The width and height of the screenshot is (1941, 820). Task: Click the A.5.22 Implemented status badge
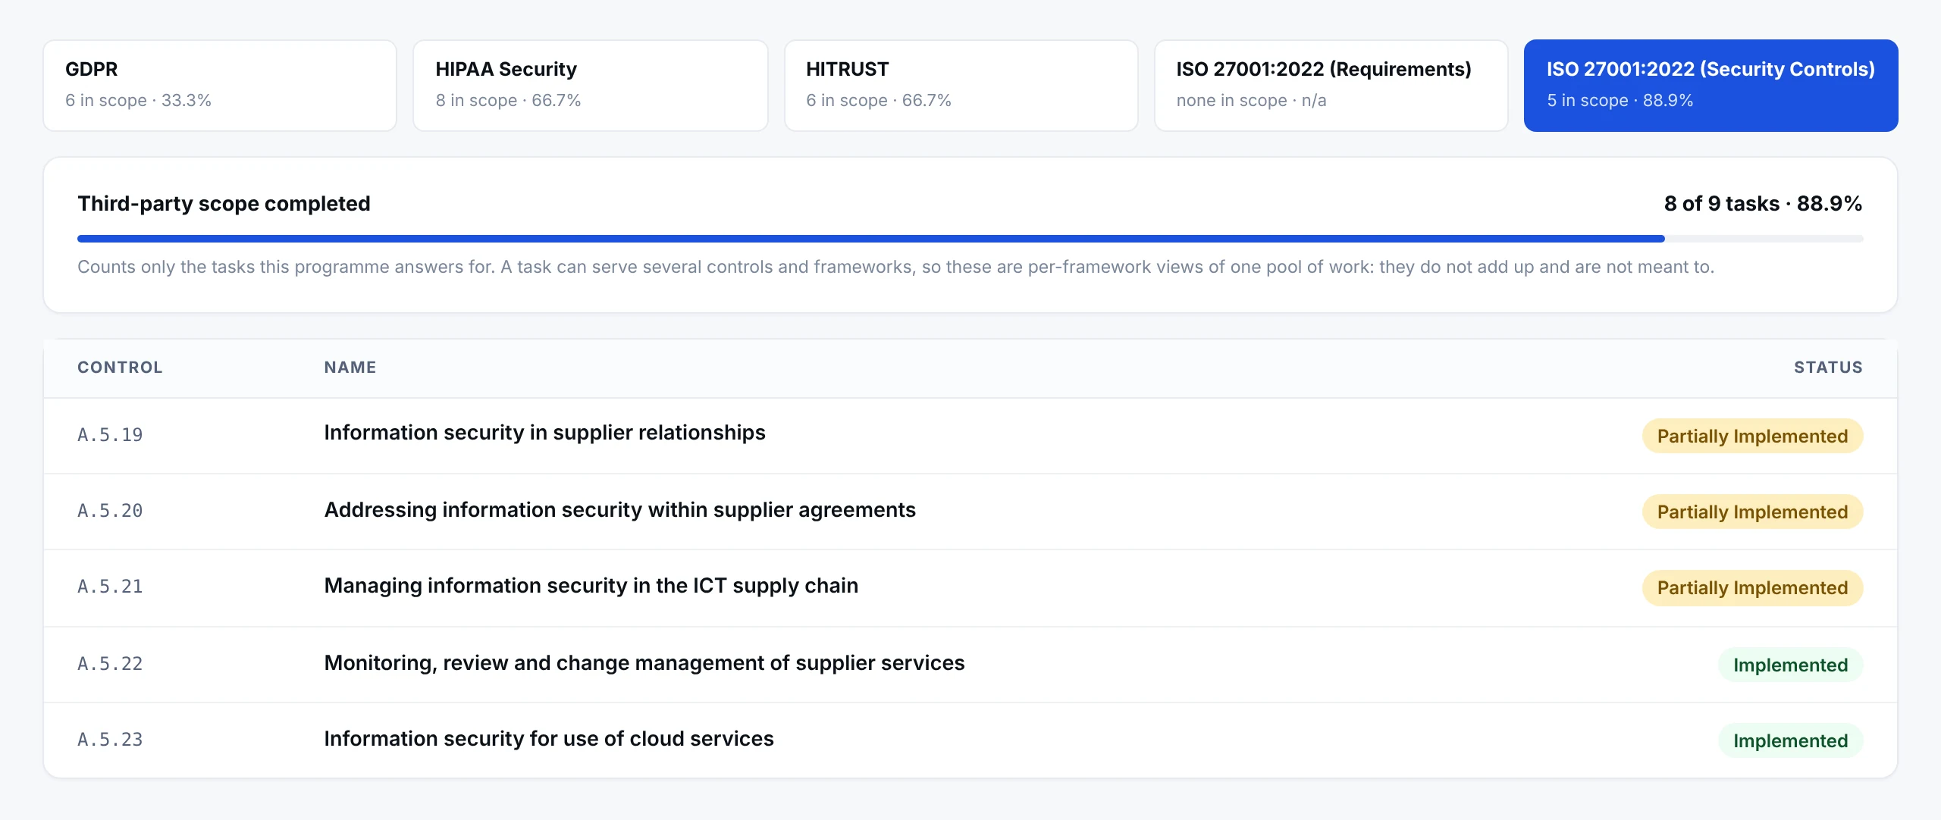(x=1790, y=665)
